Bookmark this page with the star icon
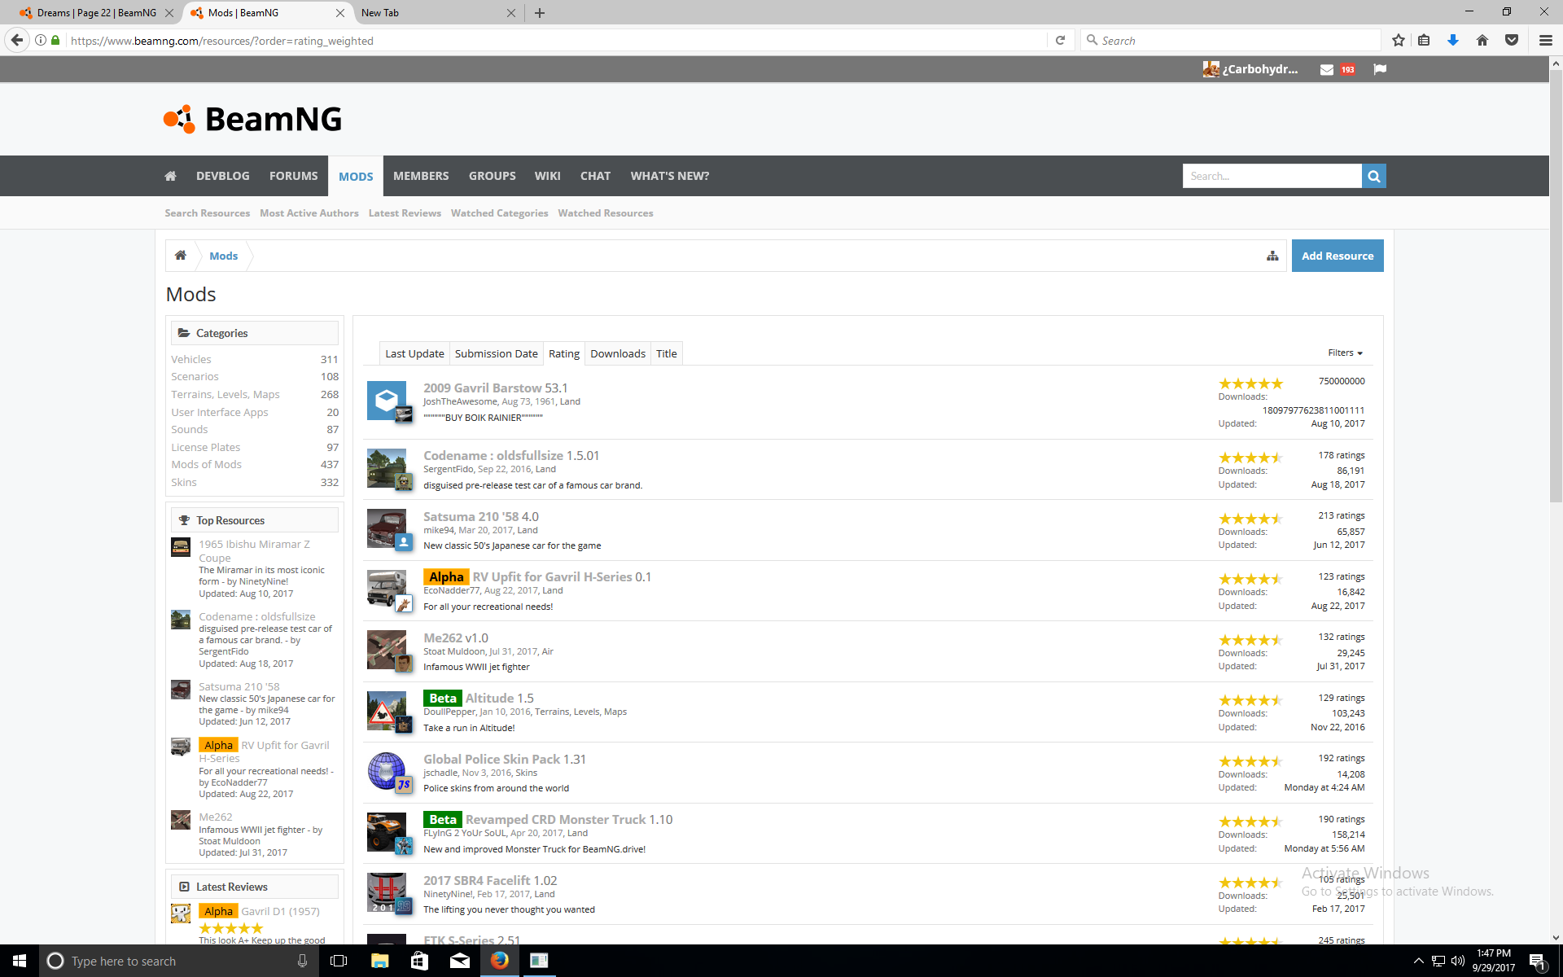 pyautogui.click(x=1399, y=40)
